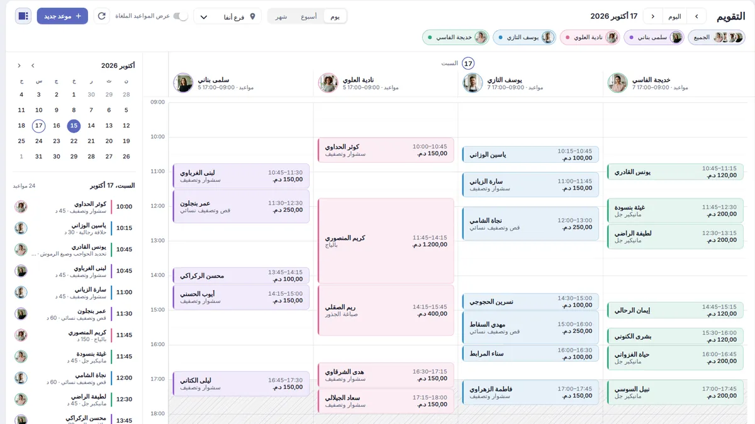Select day 8 in mini calendar
This screenshot has height=424, width=755.
tap(74, 110)
